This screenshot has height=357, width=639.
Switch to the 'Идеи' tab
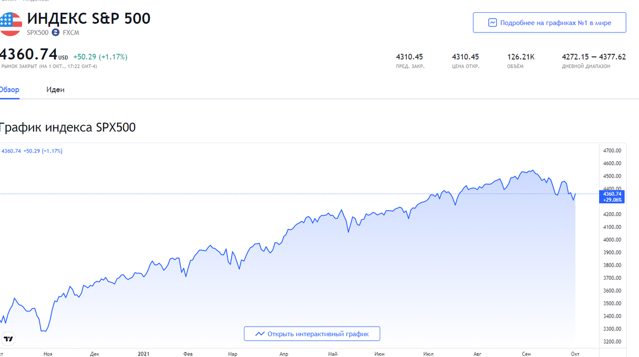[x=55, y=90]
